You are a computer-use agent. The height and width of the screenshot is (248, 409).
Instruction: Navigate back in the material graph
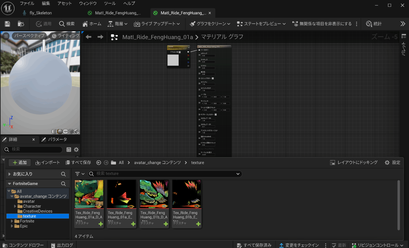(89, 37)
